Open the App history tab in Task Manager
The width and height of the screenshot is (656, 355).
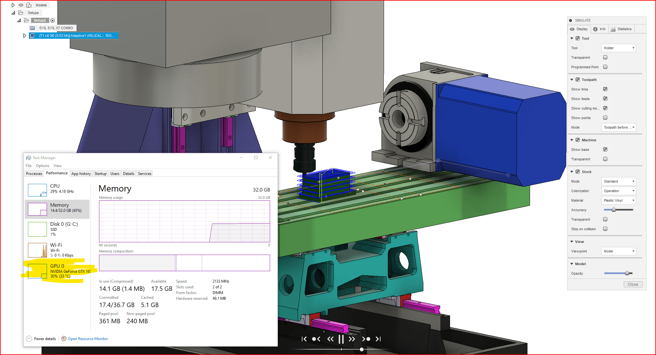tap(81, 173)
